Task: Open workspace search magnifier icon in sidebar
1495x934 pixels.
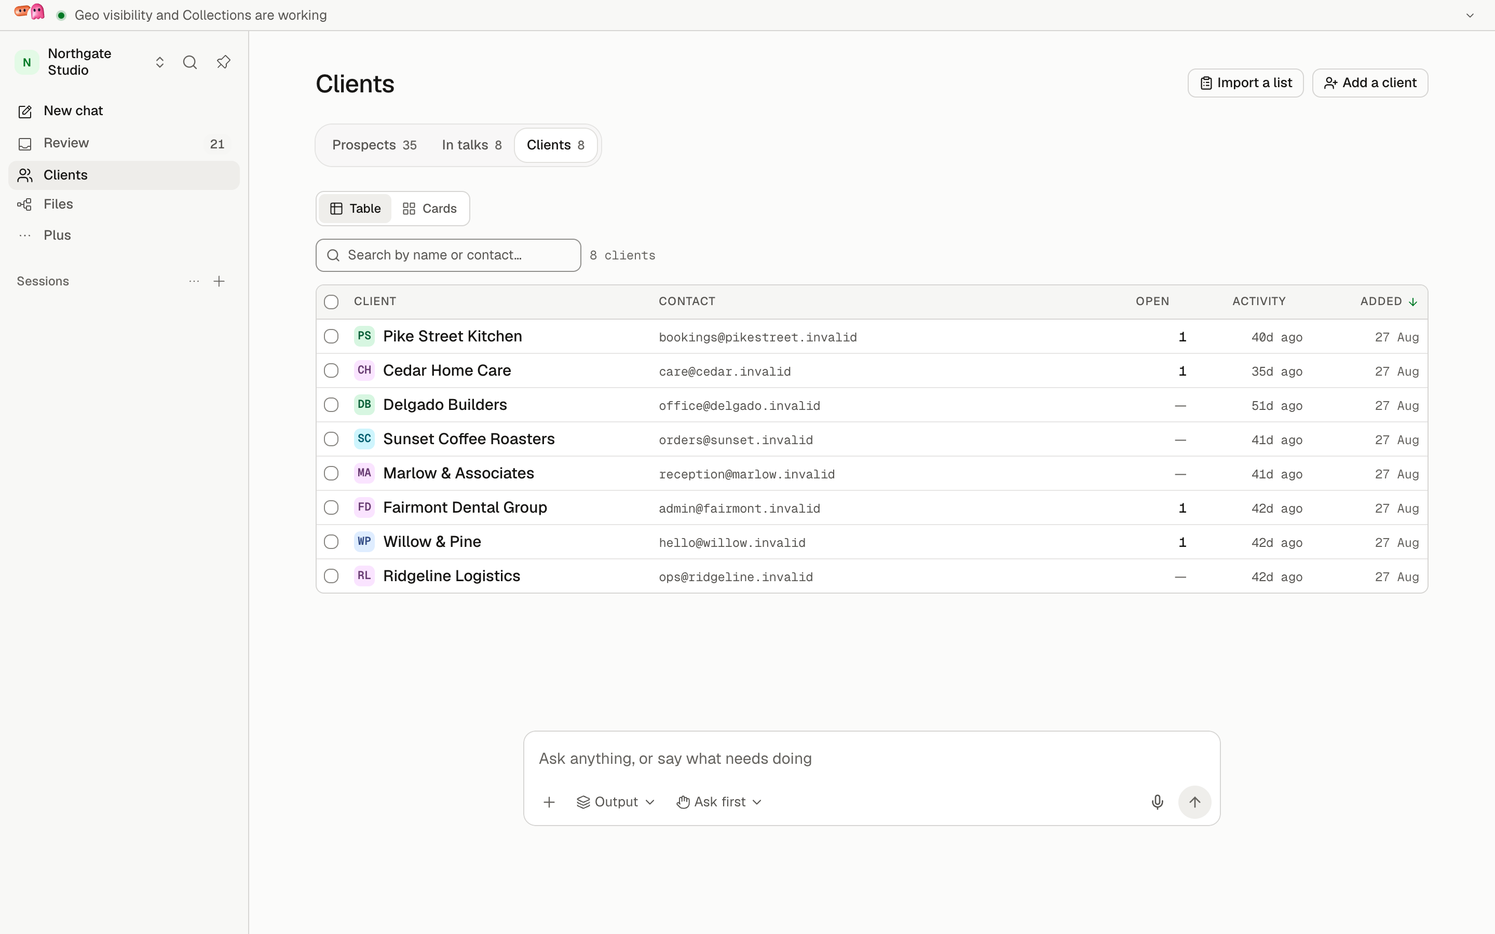Action: coord(189,62)
